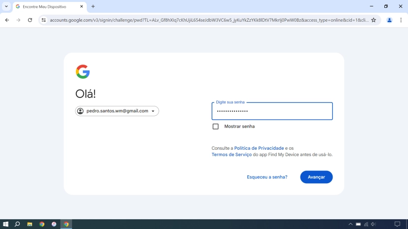
Task: Open the tab search dropdown arrow
Action: 6,6
